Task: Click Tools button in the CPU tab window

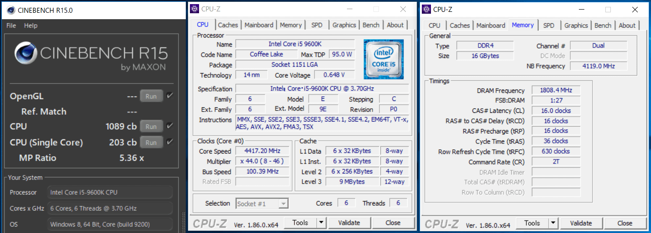Action: pyautogui.click(x=300, y=222)
